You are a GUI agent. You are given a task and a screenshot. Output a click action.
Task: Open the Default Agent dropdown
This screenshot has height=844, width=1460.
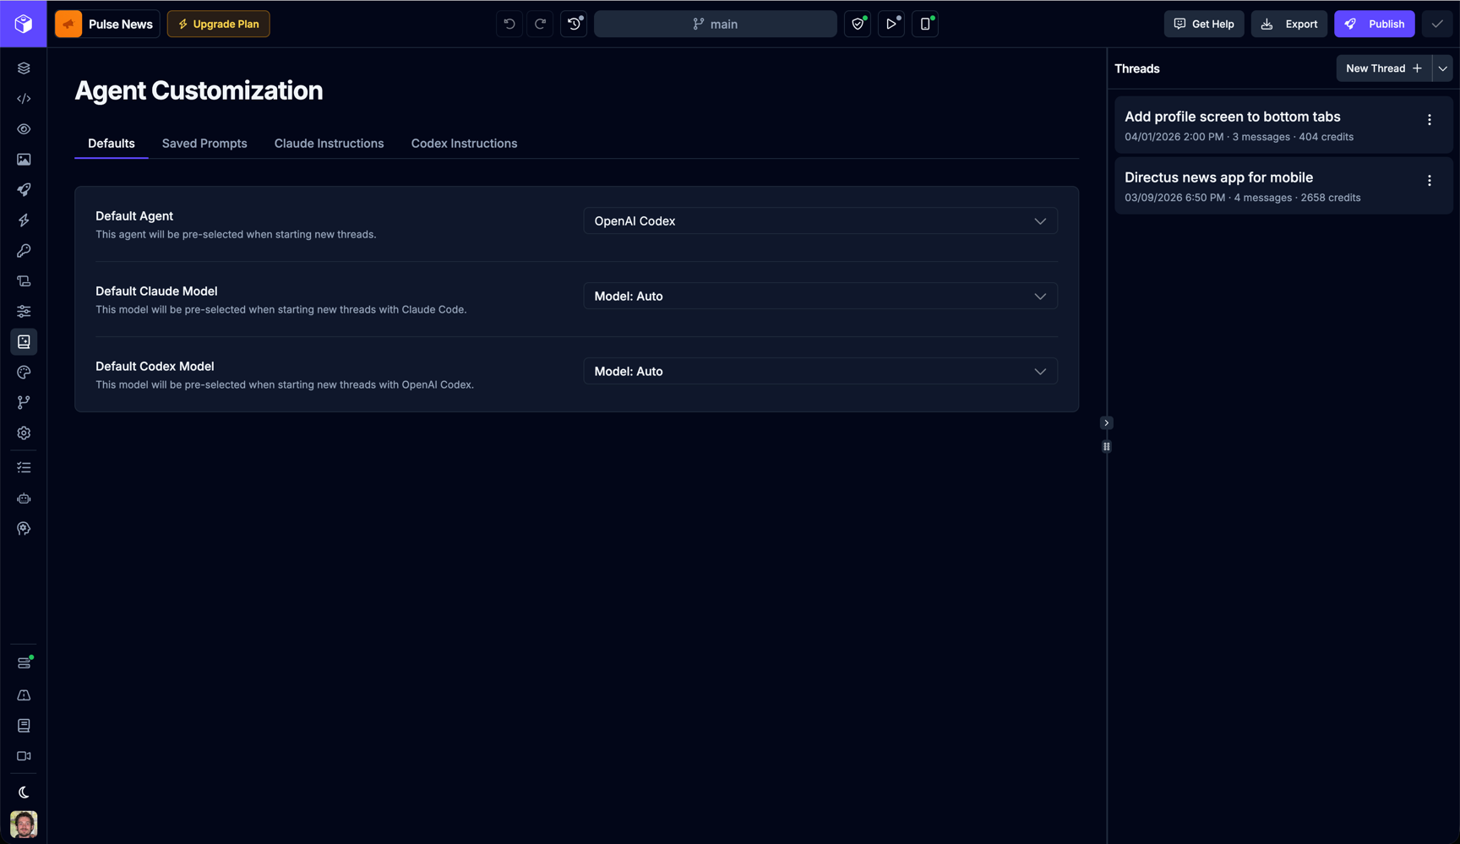click(820, 221)
